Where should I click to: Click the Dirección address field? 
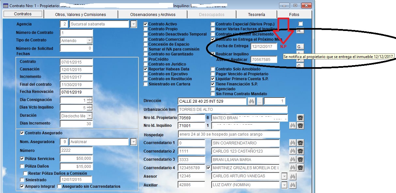(x=212, y=101)
